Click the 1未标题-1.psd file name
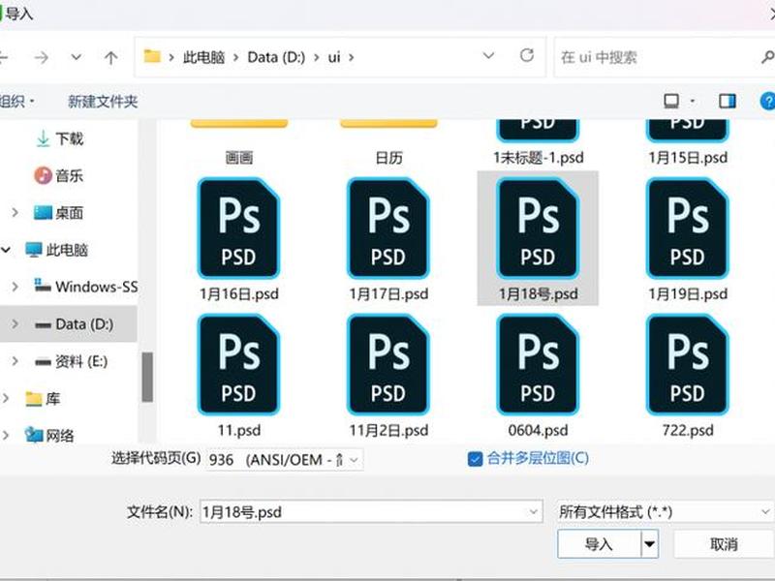The height and width of the screenshot is (581, 775). pyautogui.click(x=539, y=158)
